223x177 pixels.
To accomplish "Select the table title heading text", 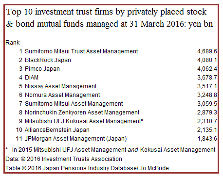I will click(110, 18).
